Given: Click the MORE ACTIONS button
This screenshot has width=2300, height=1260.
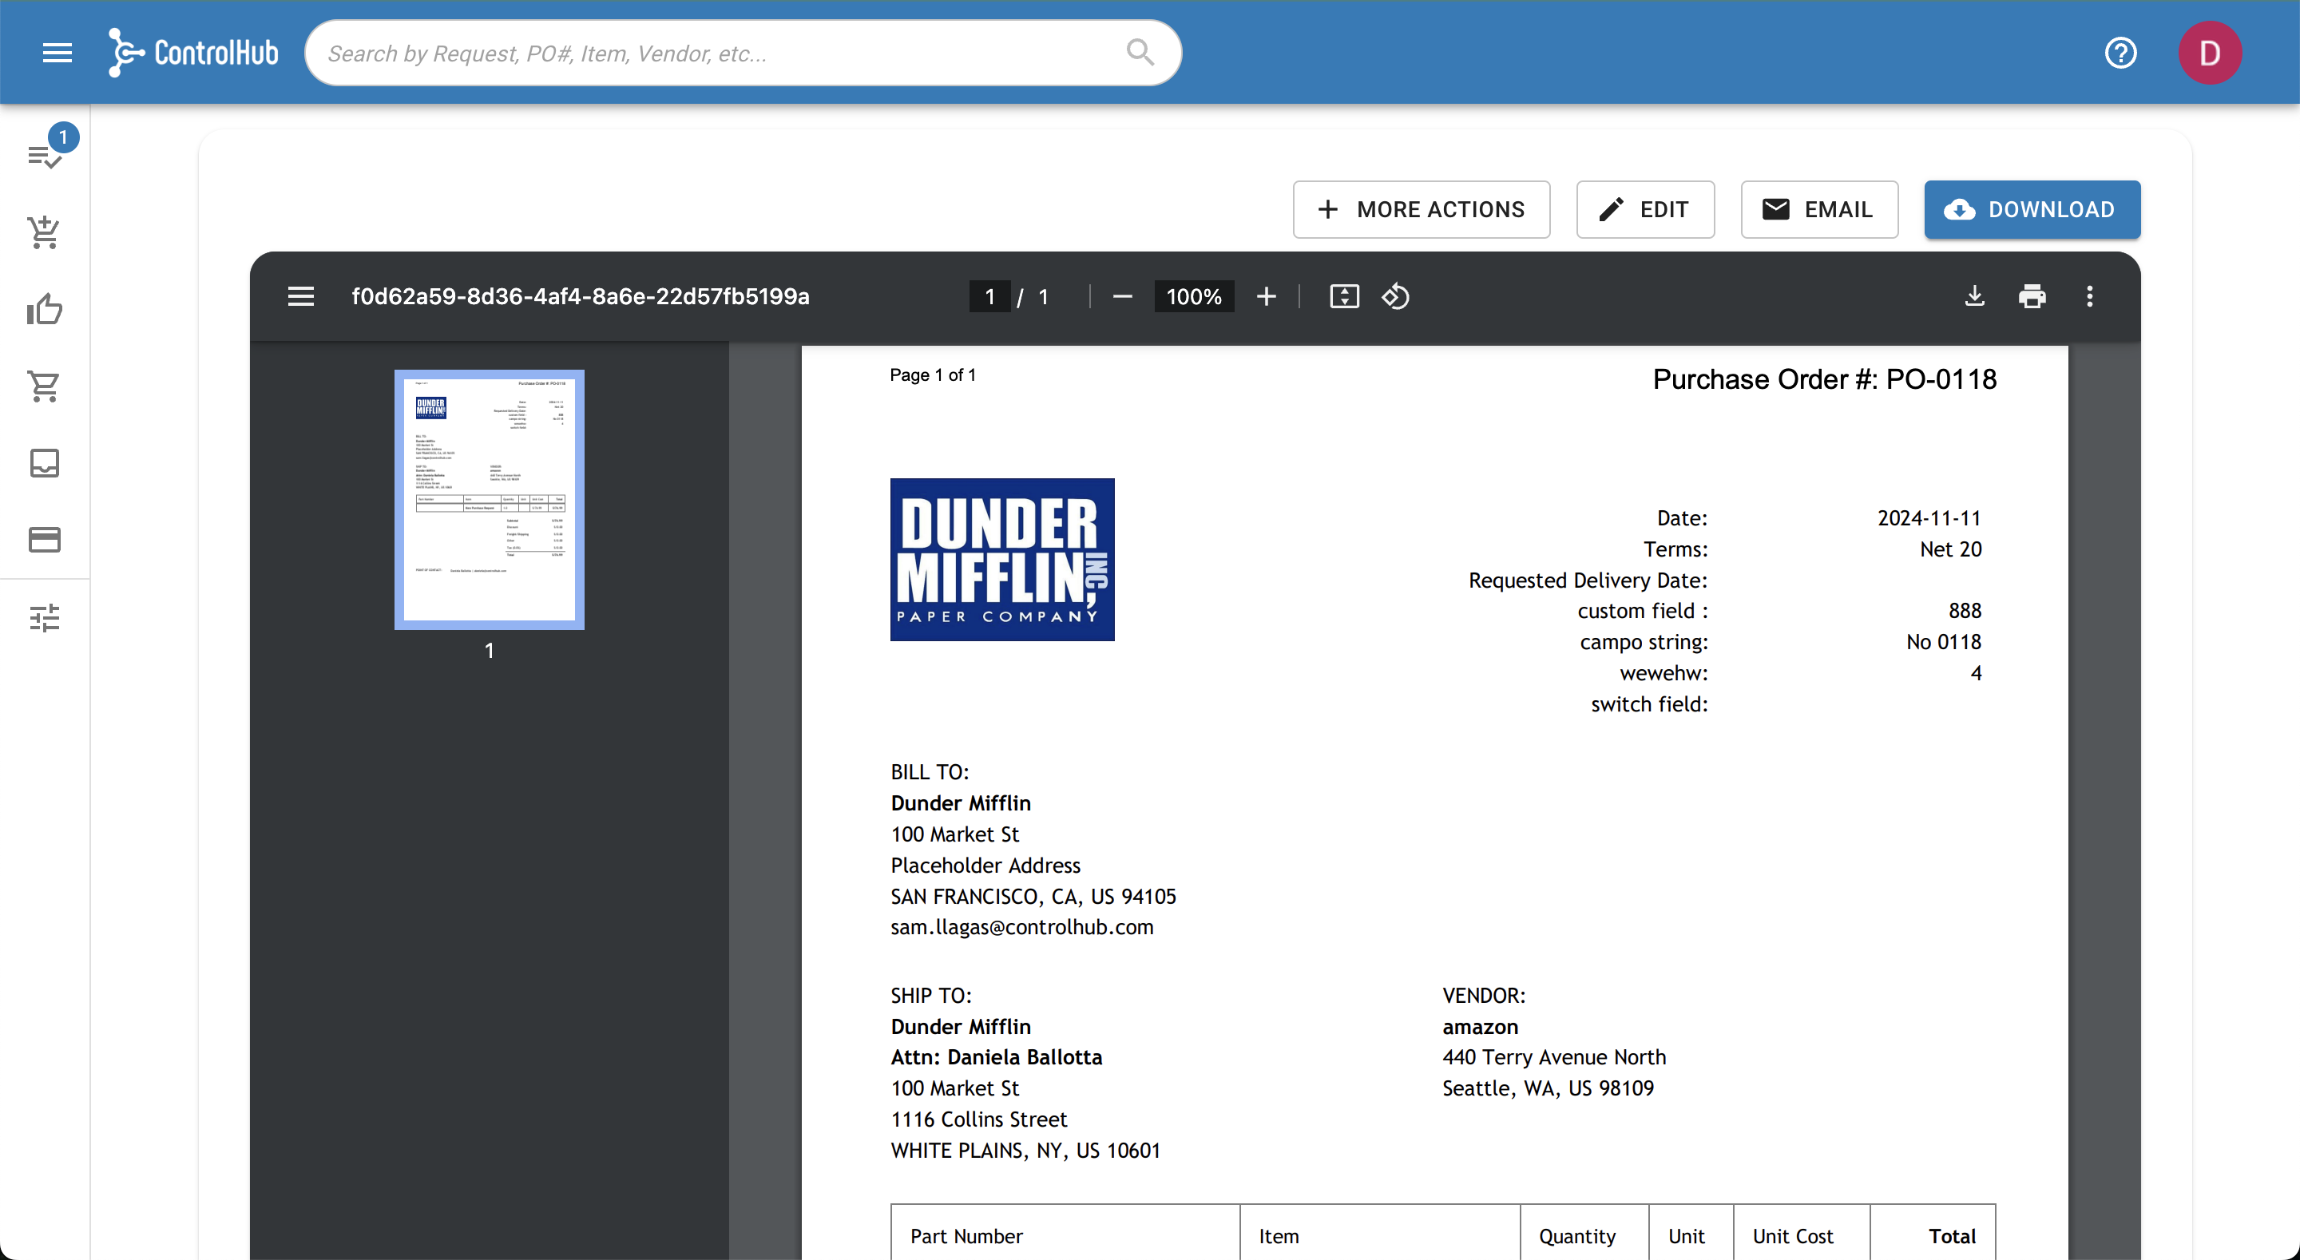Looking at the screenshot, I should click(1422, 209).
